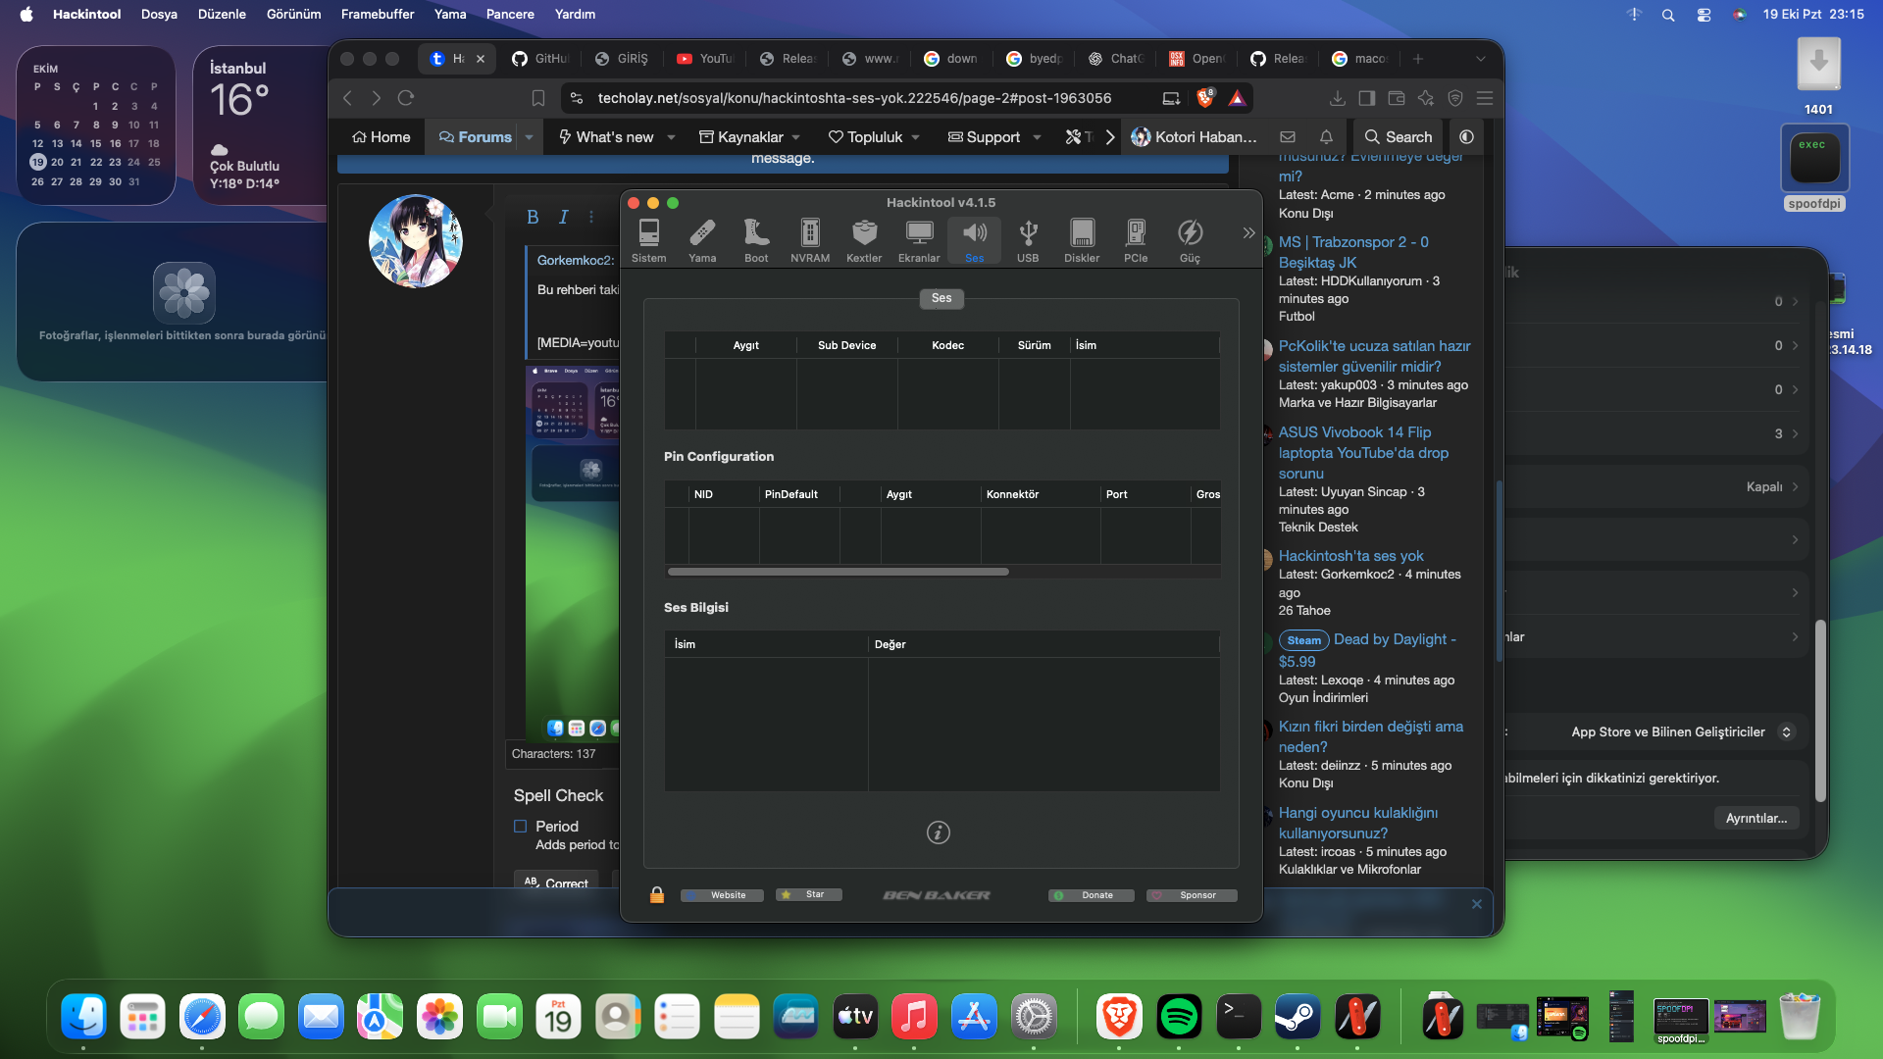Click the Sponsor button in Hackintool
Viewport: 1883px width, 1059px height.
point(1192,895)
